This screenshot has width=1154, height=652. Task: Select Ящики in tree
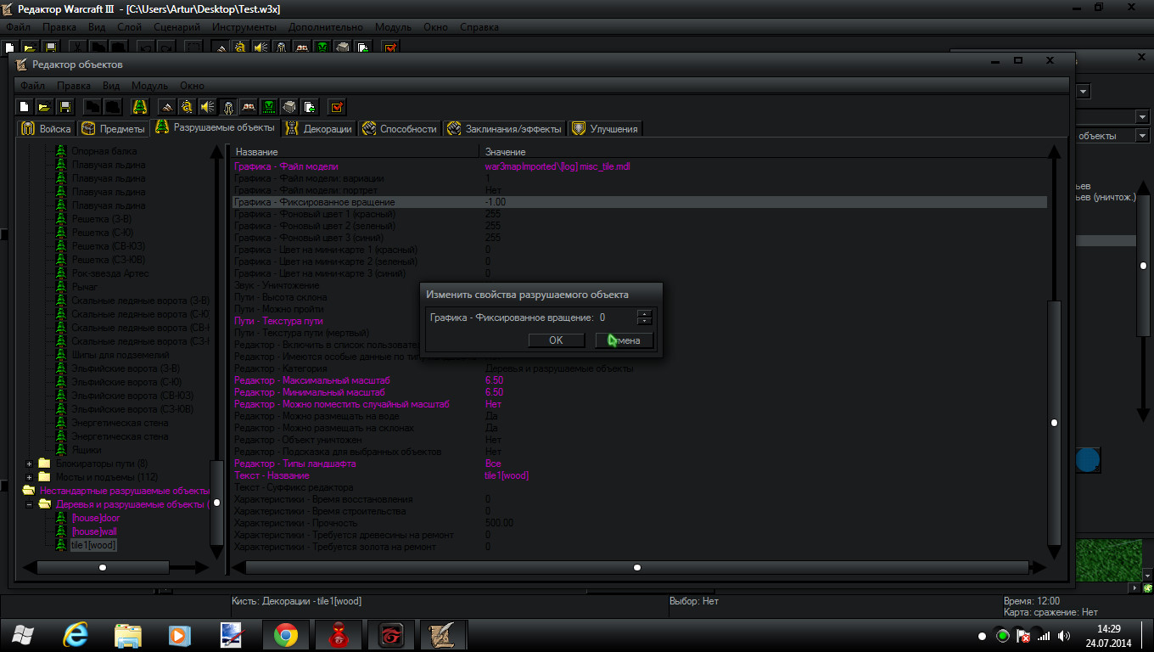click(x=86, y=450)
